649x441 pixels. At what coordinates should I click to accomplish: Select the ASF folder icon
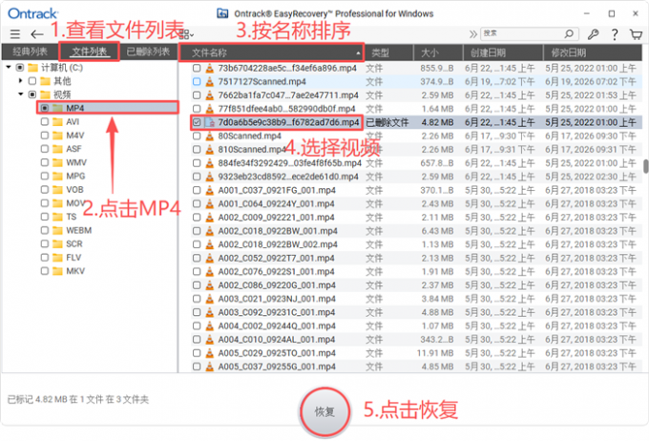(x=57, y=149)
